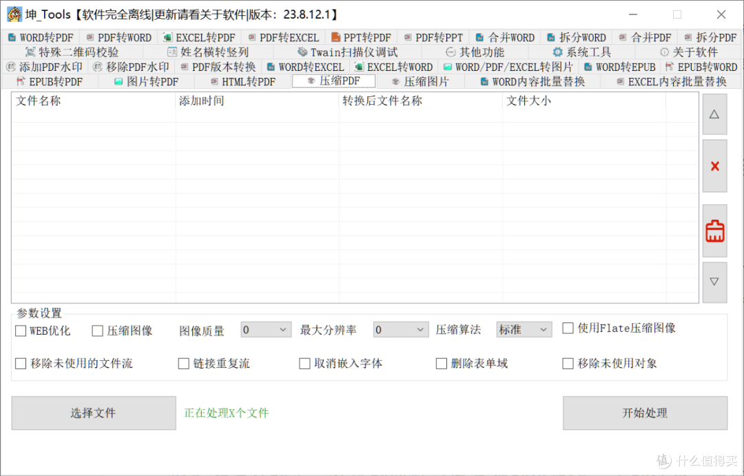Select 添加PDF水印 tab
The image size is (744, 476).
point(45,67)
